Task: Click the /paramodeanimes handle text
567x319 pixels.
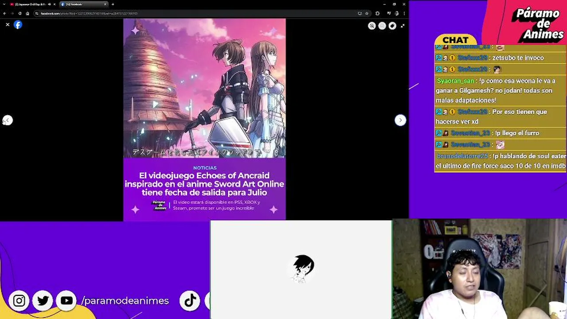Action: 125,301
